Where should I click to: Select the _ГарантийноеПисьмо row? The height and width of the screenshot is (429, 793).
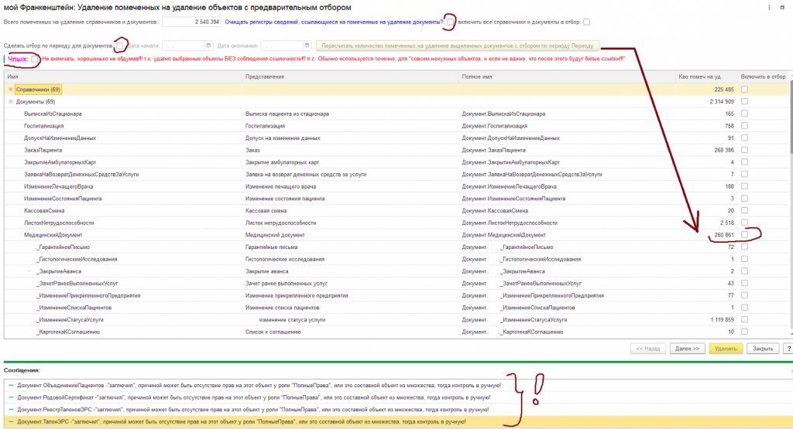[x=396, y=247]
